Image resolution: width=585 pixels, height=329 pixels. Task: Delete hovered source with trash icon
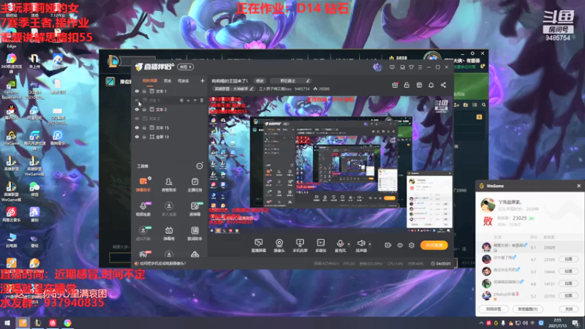(202, 100)
